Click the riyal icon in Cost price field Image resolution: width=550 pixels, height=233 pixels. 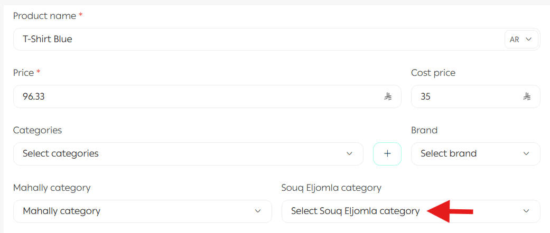(x=527, y=96)
